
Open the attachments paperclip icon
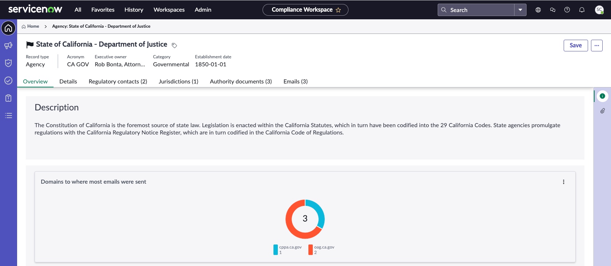coord(603,111)
